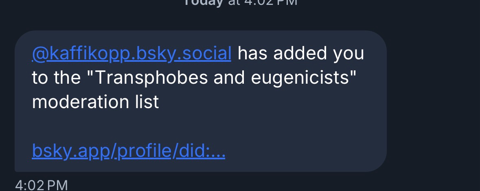Click the "has added you" text

click(x=300, y=54)
